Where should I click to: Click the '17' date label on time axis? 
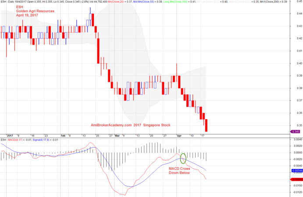pos(203,136)
